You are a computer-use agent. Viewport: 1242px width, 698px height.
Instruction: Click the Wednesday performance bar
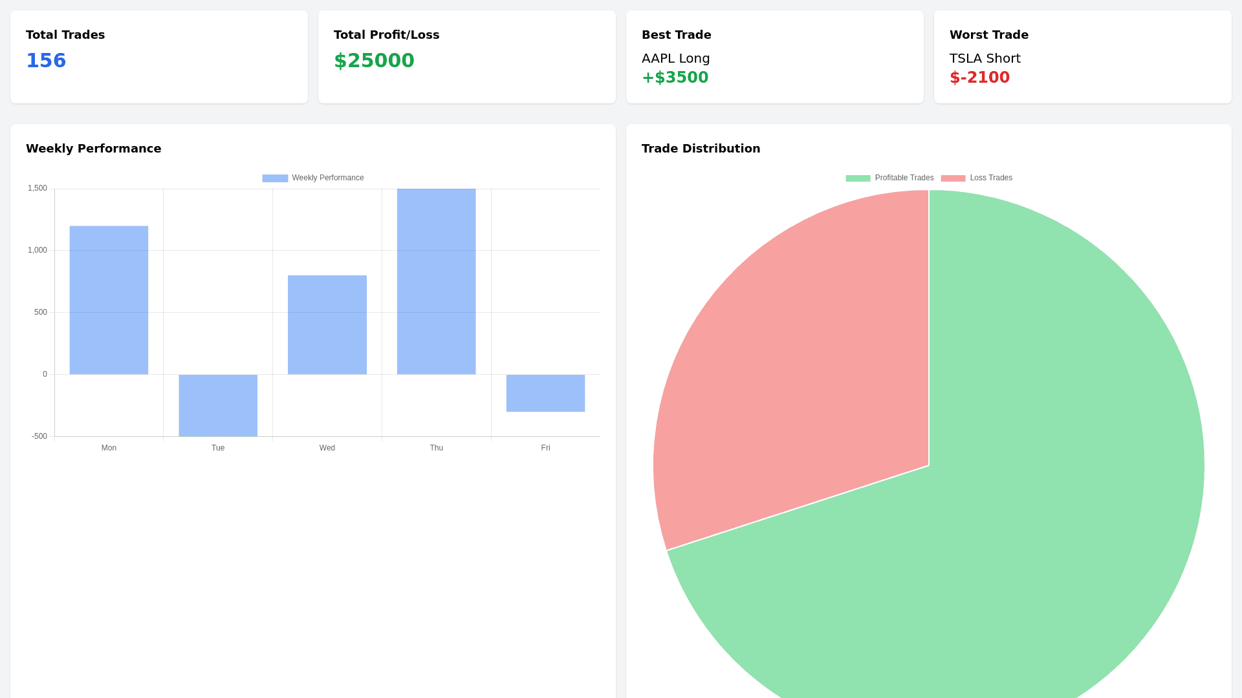point(327,324)
